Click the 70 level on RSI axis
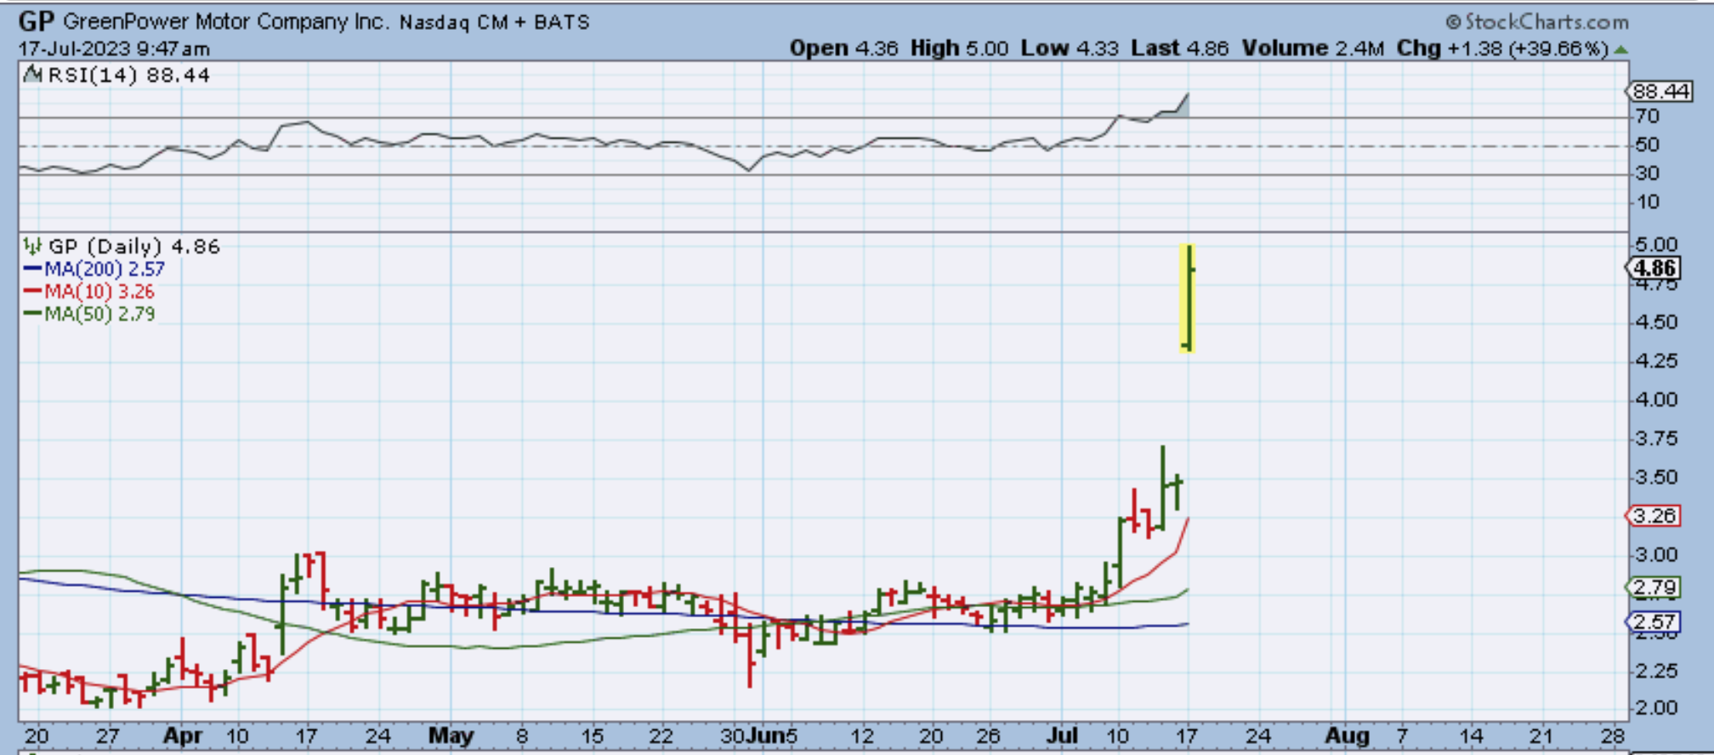The height and width of the screenshot is (755, 1714). (1647, 116)
